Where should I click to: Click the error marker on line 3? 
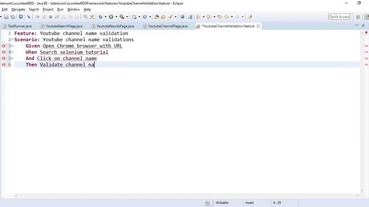click(x=4, y=46)
